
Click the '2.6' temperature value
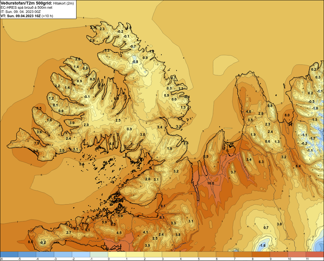point(186,143)
